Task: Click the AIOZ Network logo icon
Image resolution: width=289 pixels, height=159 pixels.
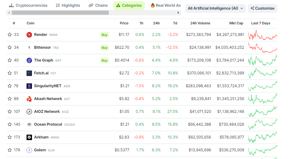Action: click(x=29, y=112)
